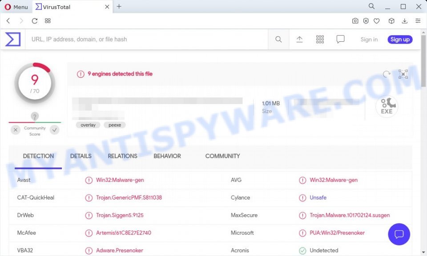
Task: Switch to the COMMUNITY tab
Action: (x=222, y=156)
